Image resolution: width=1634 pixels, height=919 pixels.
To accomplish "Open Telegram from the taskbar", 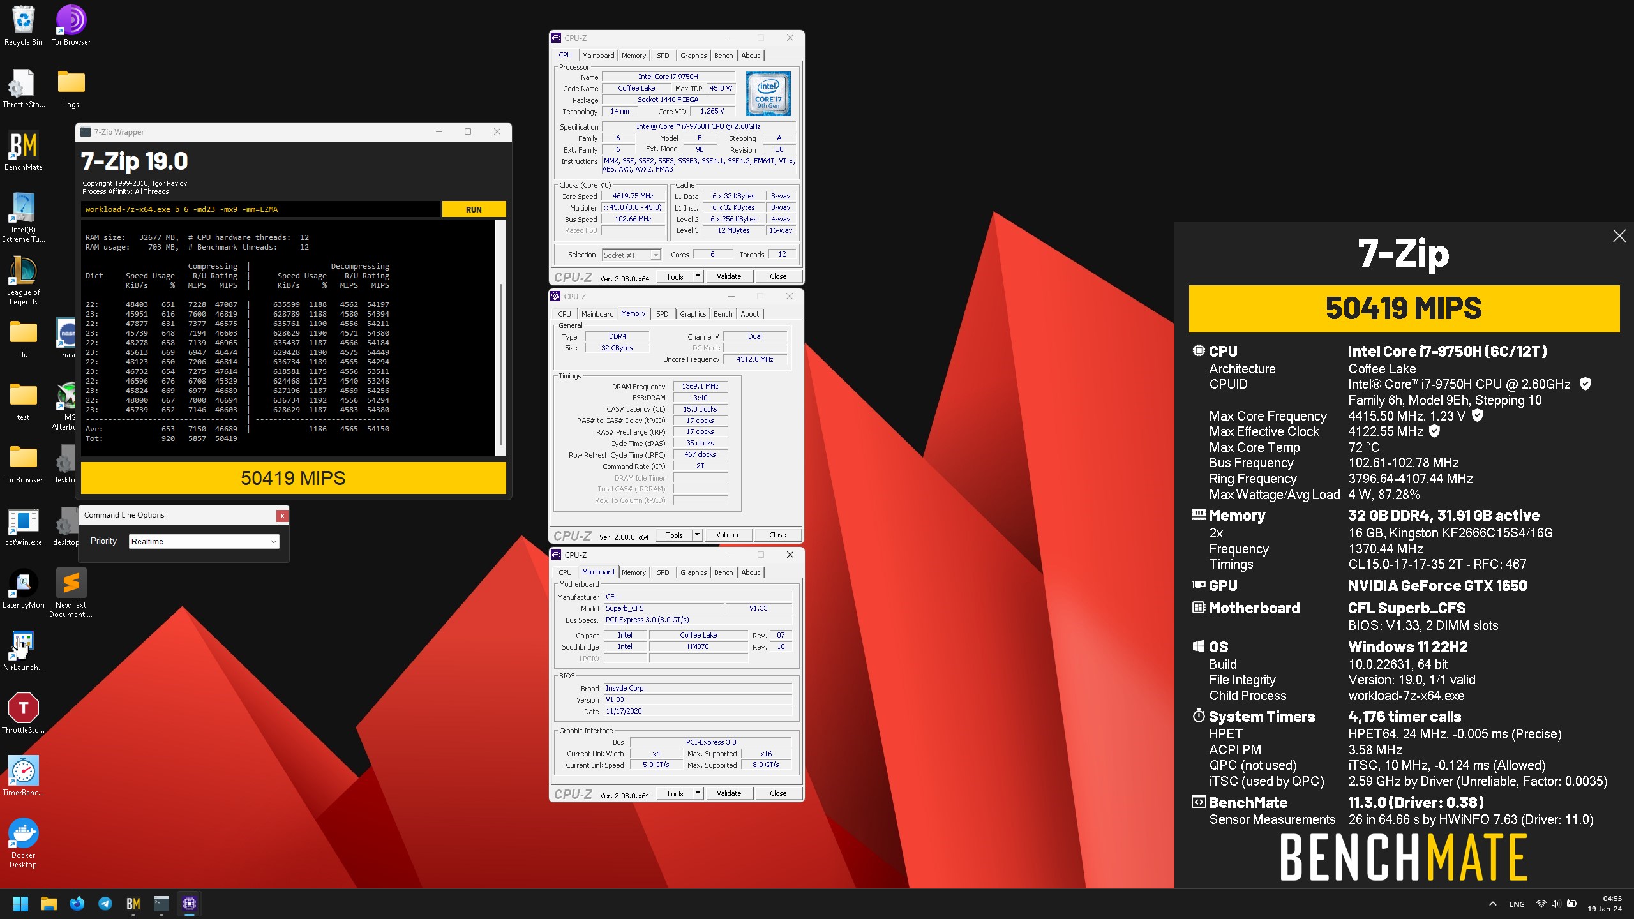I will tap(105, 904).
